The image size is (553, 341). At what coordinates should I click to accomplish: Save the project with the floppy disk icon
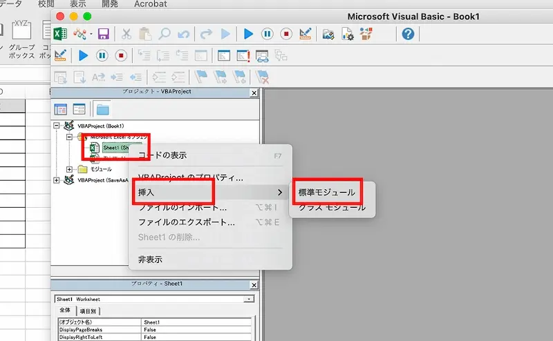(x=103, y=35)
